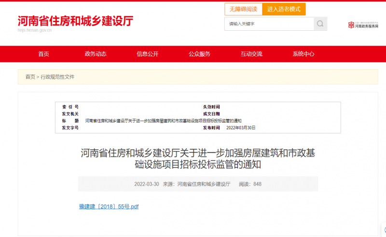Image resolution: width=386 pixels, height=237 pixels.
Task: Select 系统中心 in the navigation bar
Action: point(303,54)
